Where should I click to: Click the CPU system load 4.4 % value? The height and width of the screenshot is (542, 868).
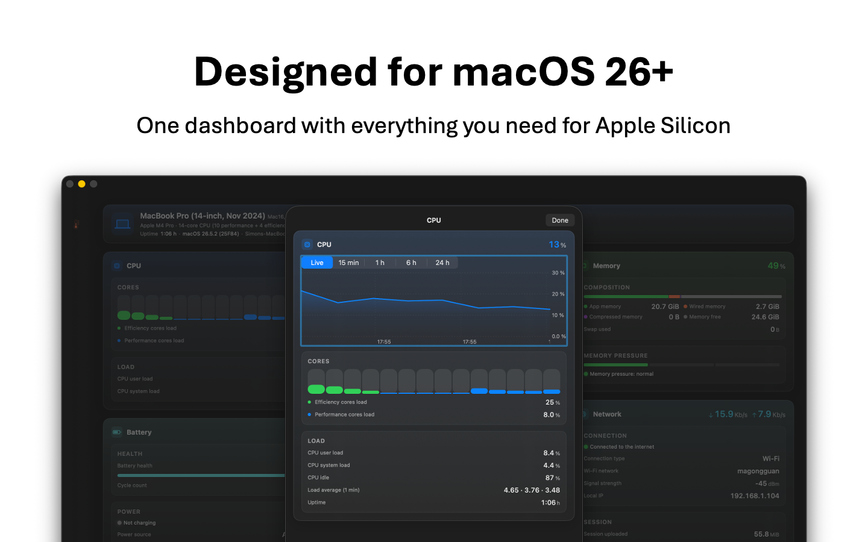pyautogui.click(x=552, y=466)
